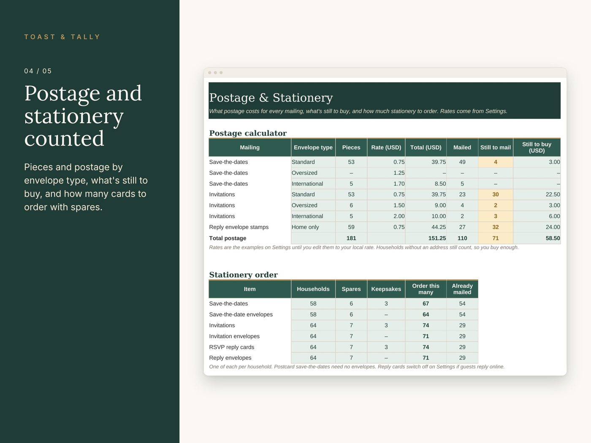Select the "Reply envelope stamps" row label
The image size is (591, 443).
pos(239,227)
